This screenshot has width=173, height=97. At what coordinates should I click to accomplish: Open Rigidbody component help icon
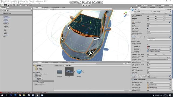pos(169,22)
